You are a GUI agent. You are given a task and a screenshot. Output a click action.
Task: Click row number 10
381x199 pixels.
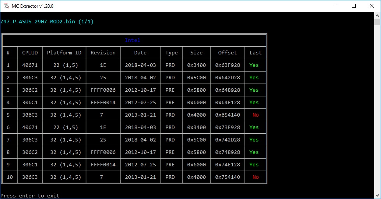(10, 177)
